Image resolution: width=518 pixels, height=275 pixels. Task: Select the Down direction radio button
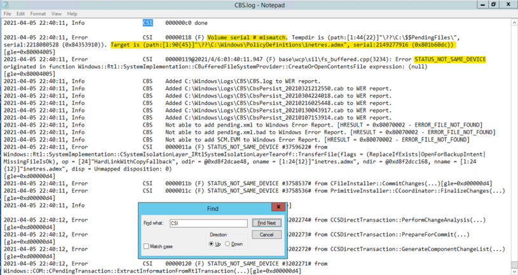coord(227,244)
